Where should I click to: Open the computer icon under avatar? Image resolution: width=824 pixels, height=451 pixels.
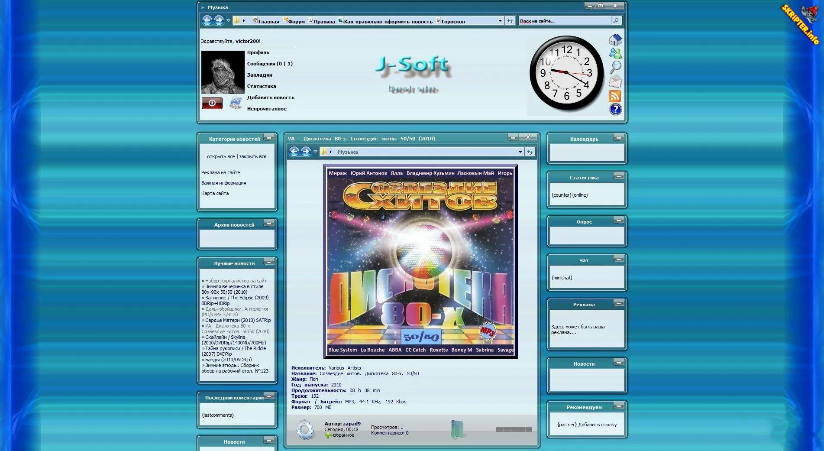coord(236,103)
